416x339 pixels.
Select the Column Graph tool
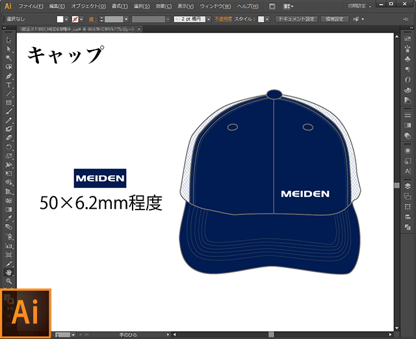pyautogui.click(x=8, y=246)
